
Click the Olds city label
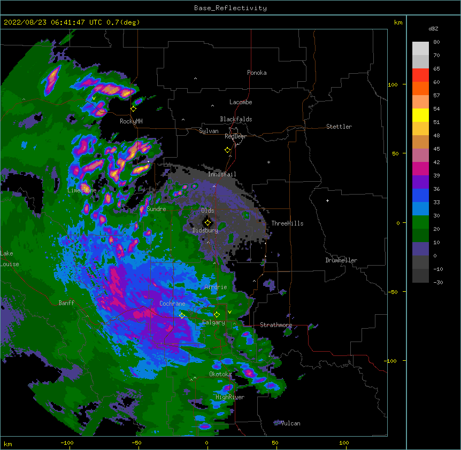(208, 211)
